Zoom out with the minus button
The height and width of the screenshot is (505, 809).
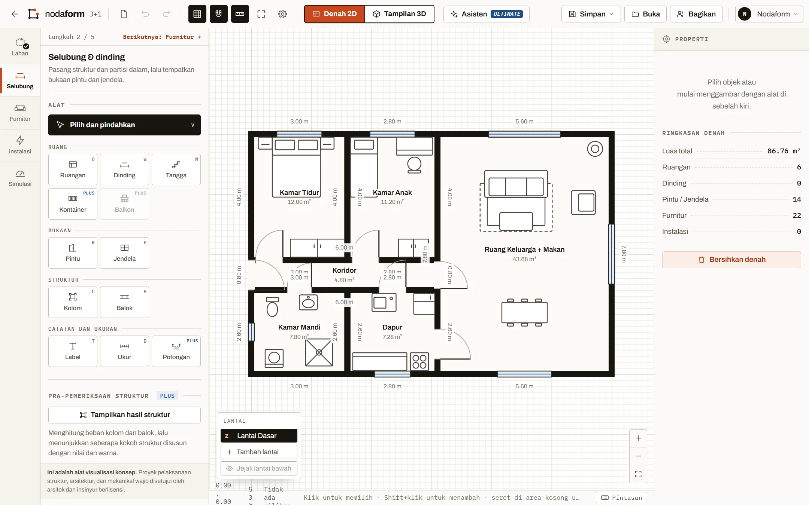tap(638, 456)
